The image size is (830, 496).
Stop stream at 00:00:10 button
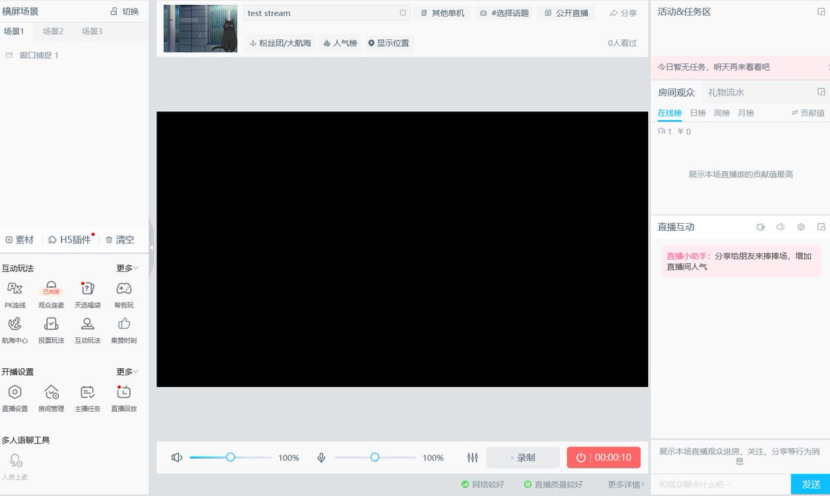(x=604, y=457)
